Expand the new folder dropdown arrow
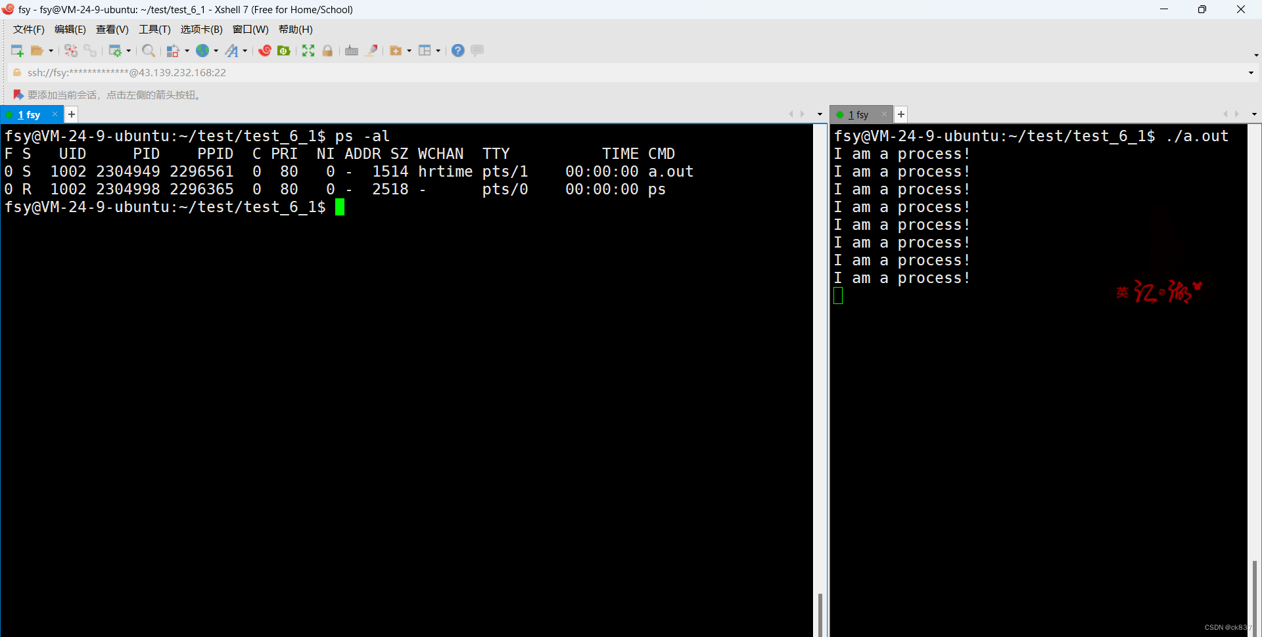This screenshot has height=637, width=1262. point(409,51)
